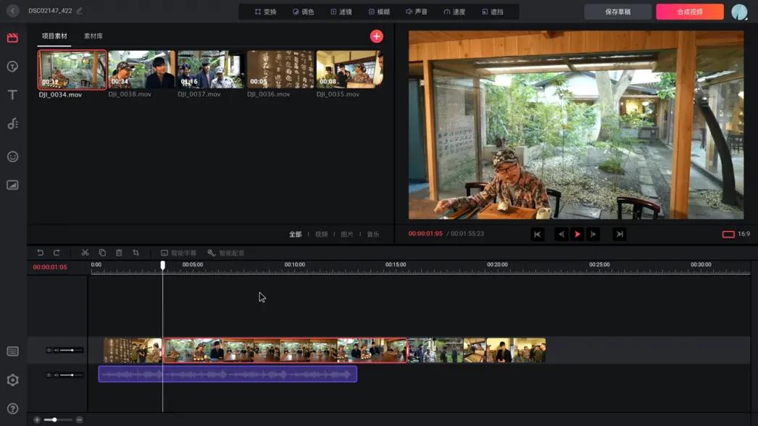Mute the audio track

(57, 375)
